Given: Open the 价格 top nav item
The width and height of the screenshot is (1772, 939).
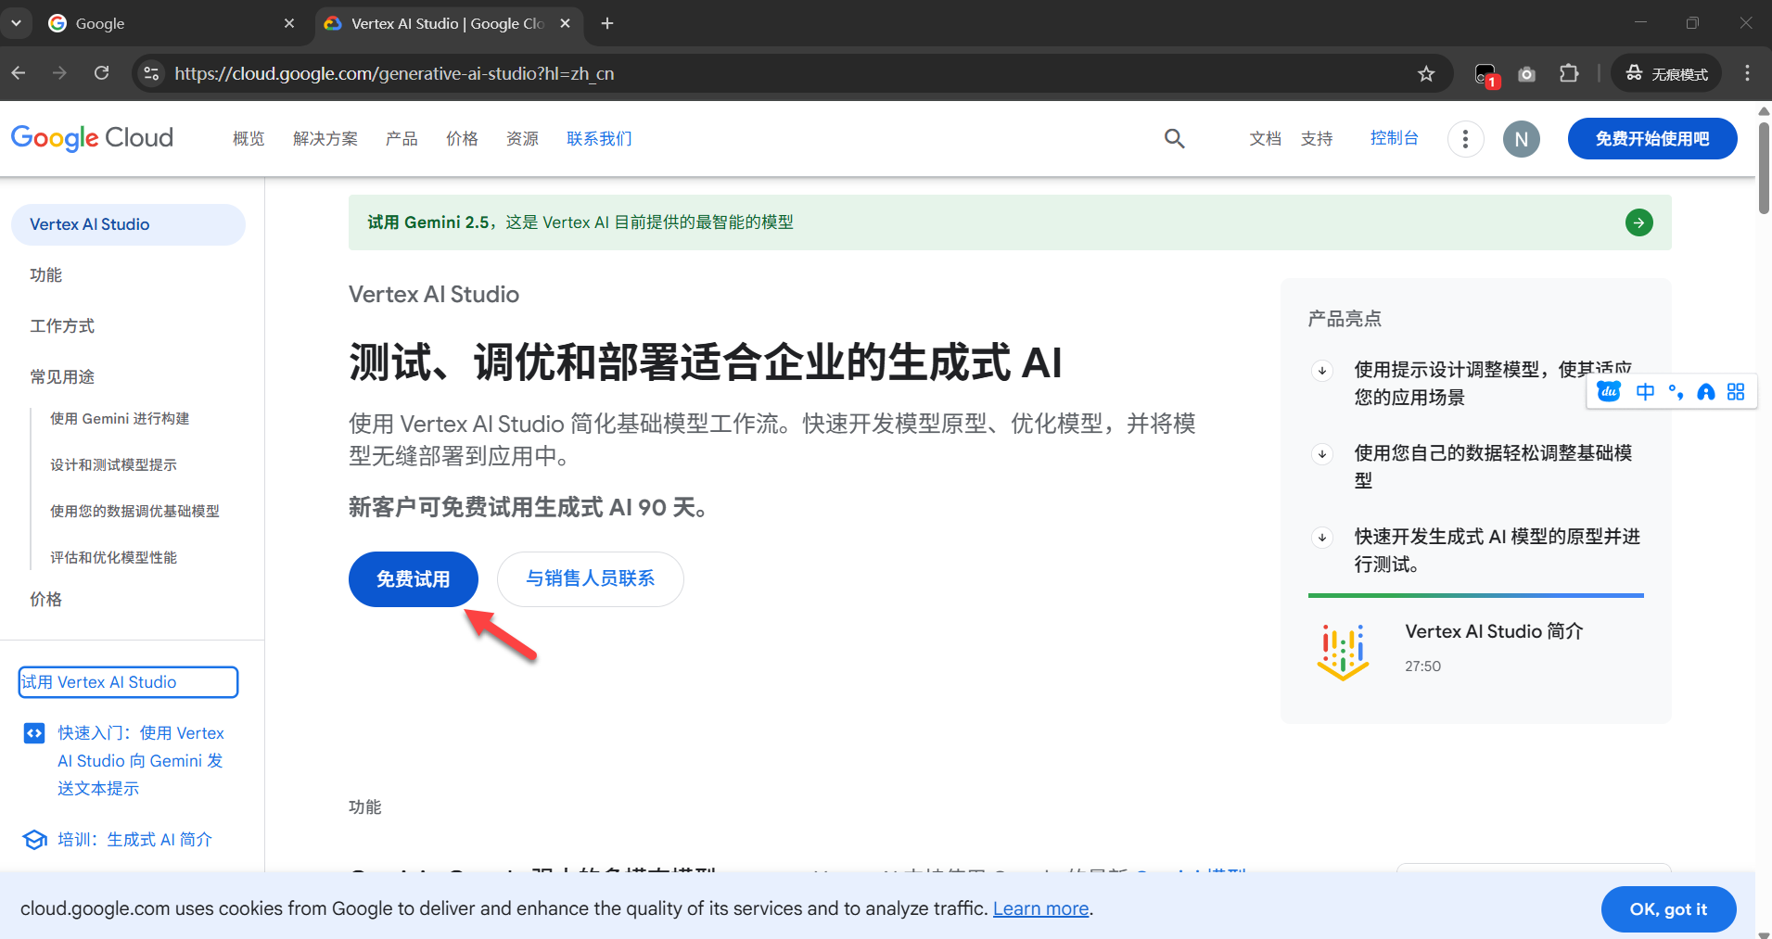Looking at the screenshot, I should click(462, 139).
